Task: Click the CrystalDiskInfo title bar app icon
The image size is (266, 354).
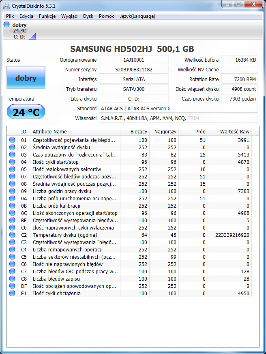Action: coord(6,6)
